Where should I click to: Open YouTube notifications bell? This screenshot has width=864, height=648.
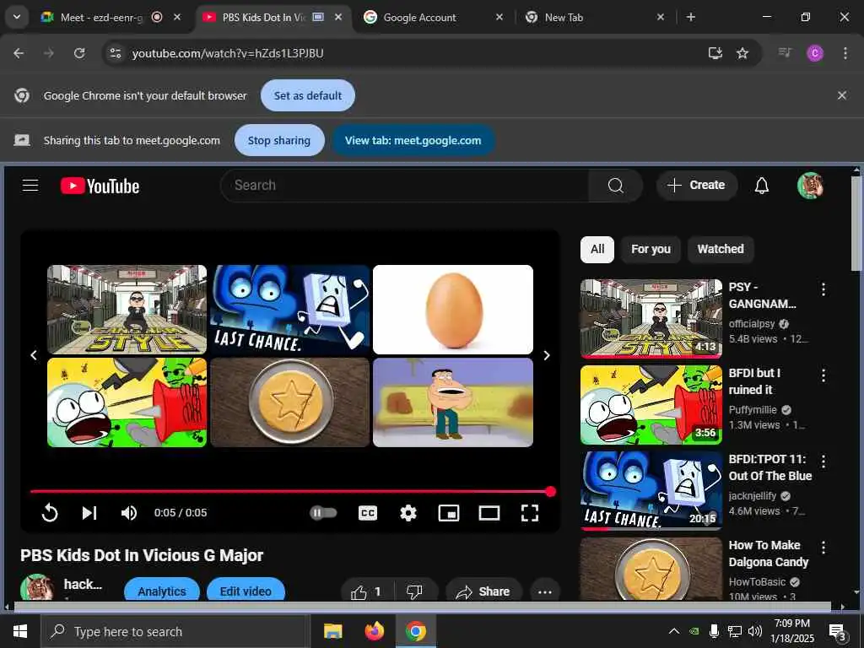pos(762,186)
